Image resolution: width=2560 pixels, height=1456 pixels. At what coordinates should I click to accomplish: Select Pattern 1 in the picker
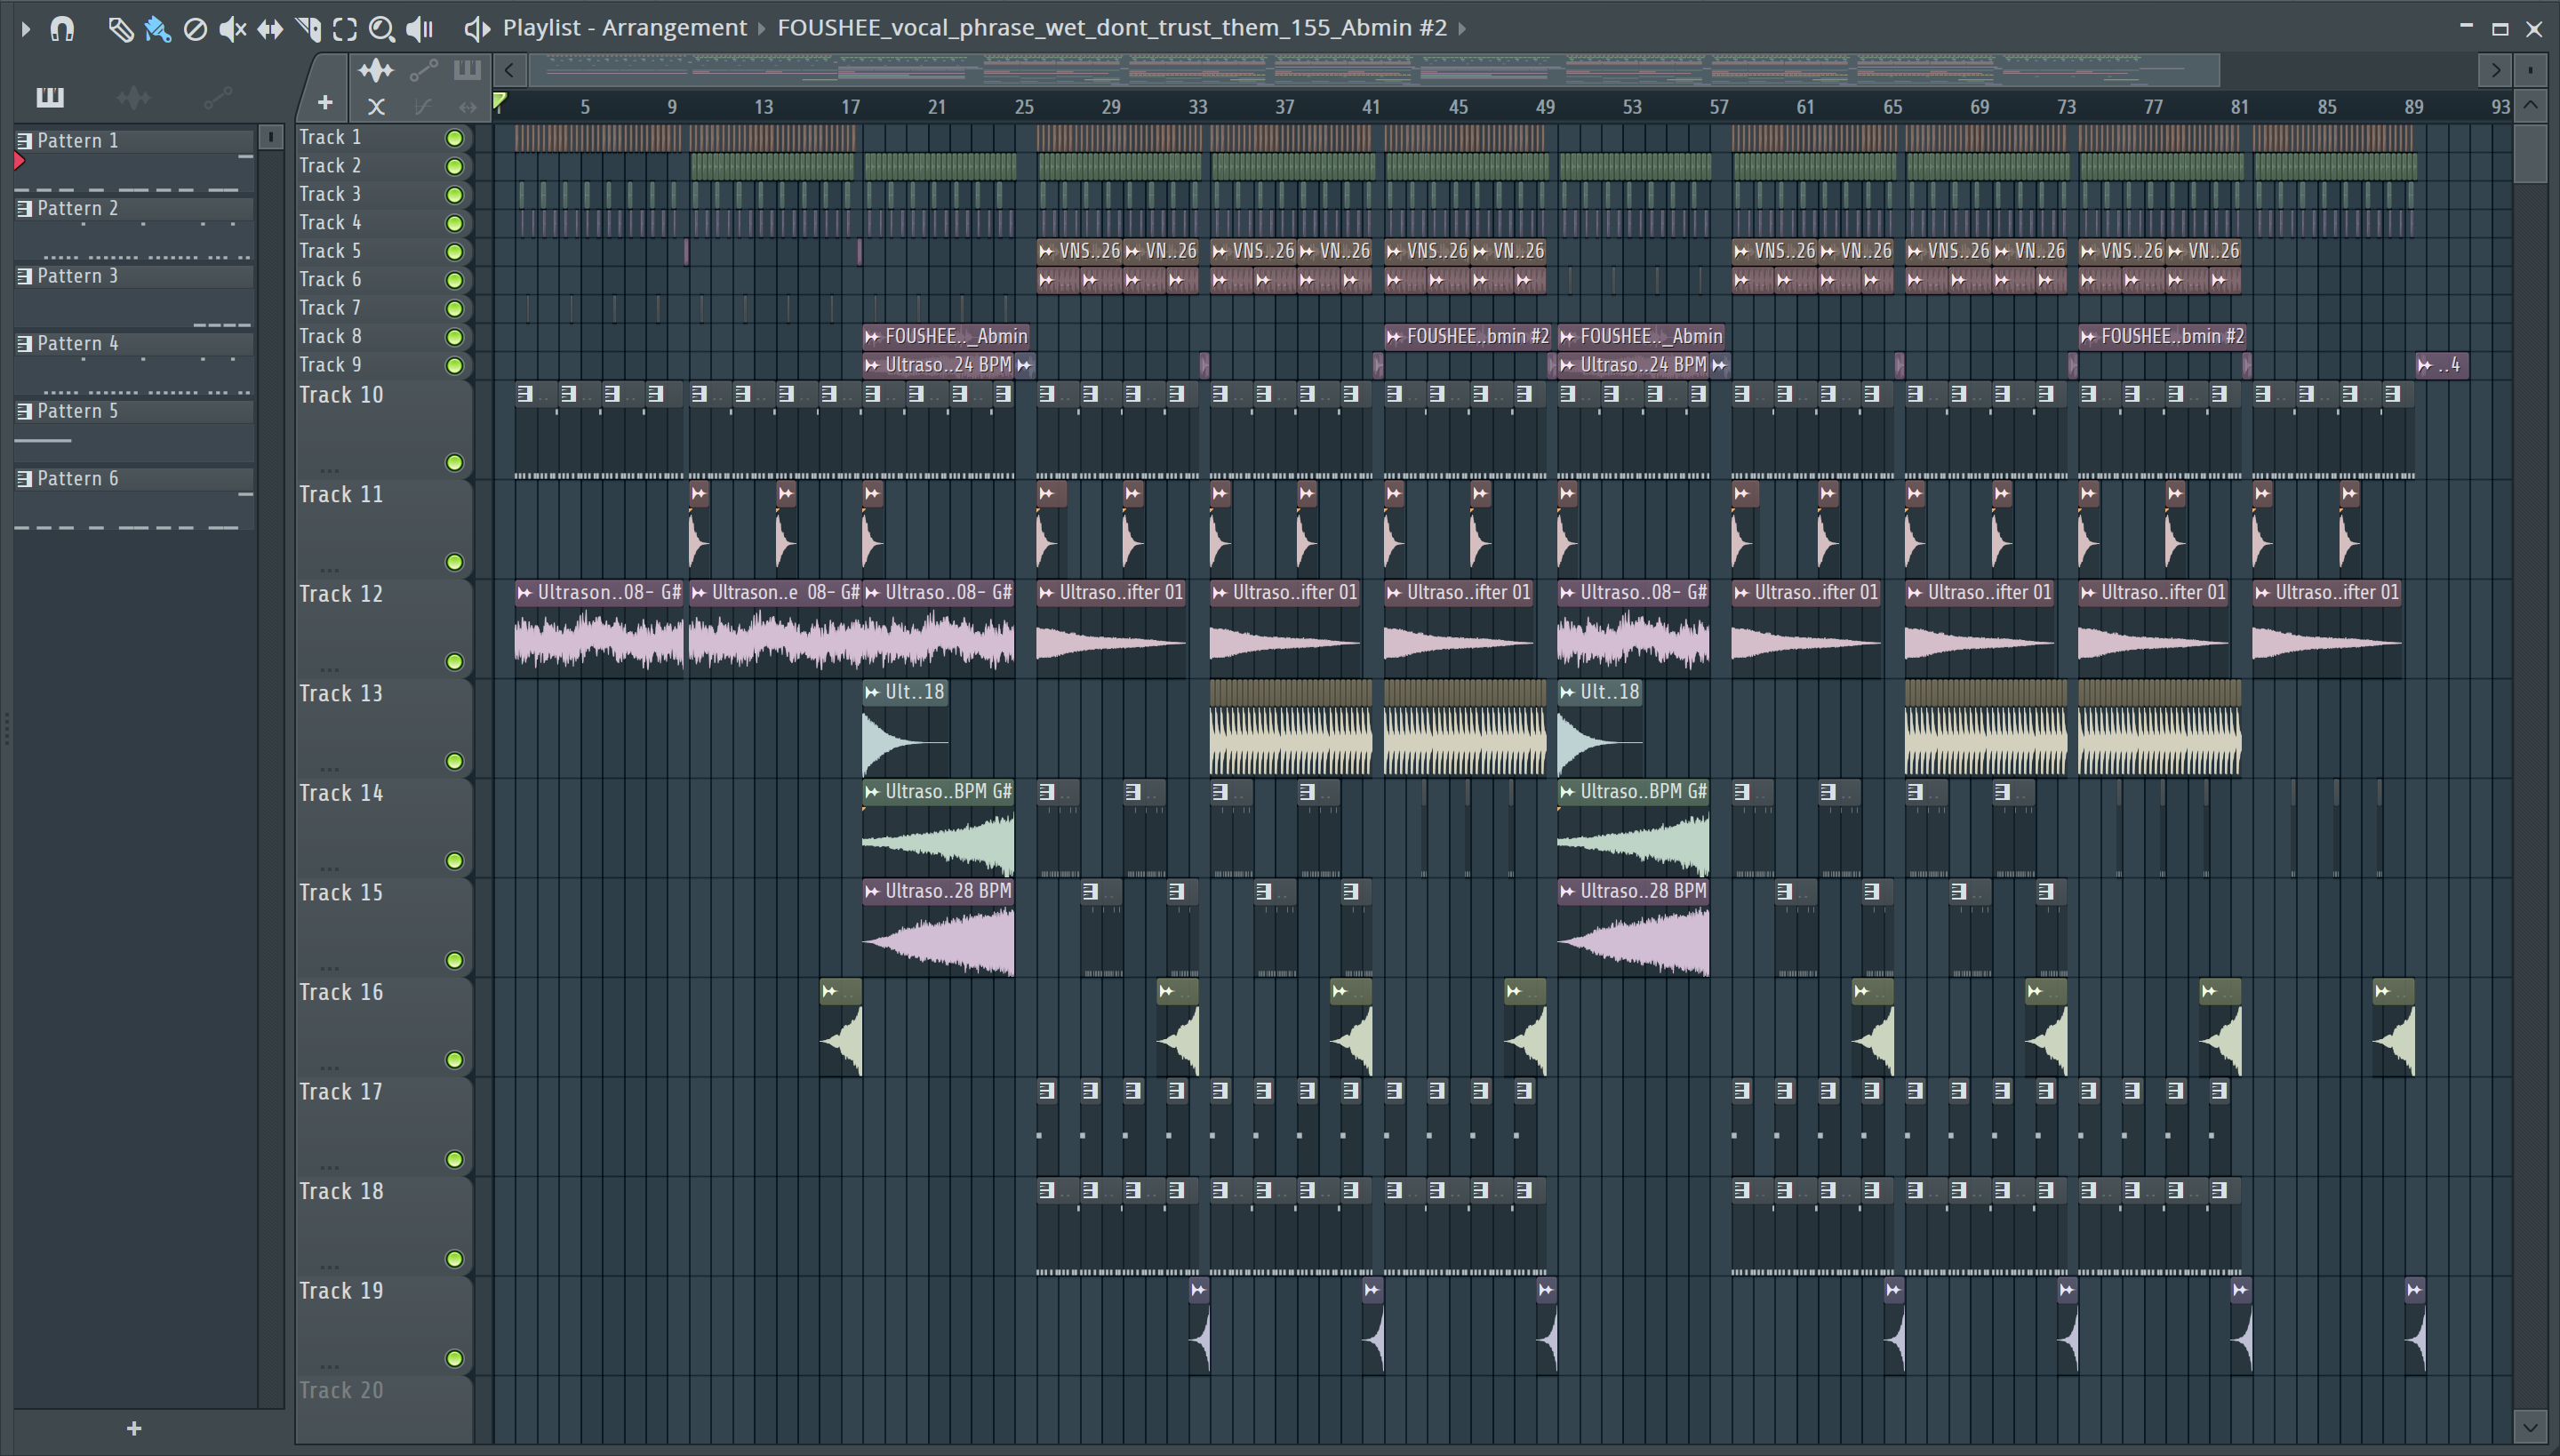[x=134, y=141]
